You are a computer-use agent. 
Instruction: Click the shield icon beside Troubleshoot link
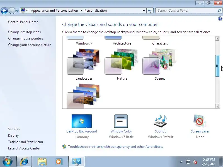64,147
